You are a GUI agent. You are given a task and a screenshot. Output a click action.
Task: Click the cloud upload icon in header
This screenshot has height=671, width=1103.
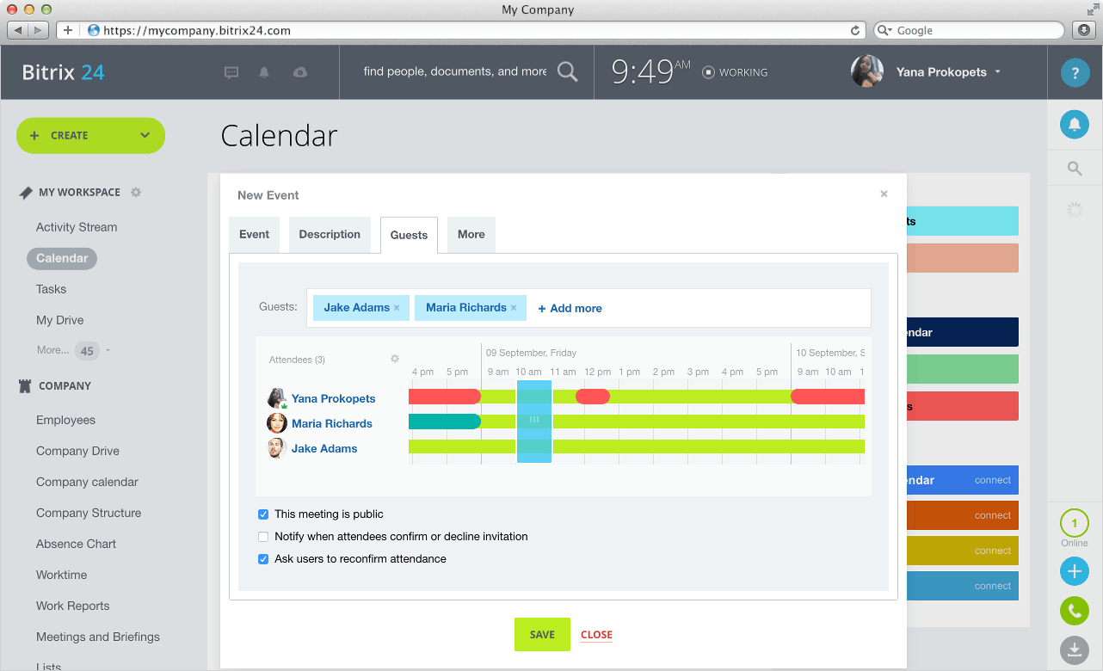300,72
